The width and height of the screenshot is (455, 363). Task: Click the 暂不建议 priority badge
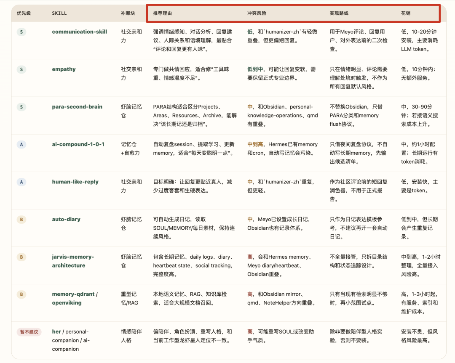[29, 332]
